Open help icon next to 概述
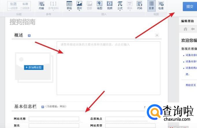Screen dimensions: 197x128 (x=29, y=36)
